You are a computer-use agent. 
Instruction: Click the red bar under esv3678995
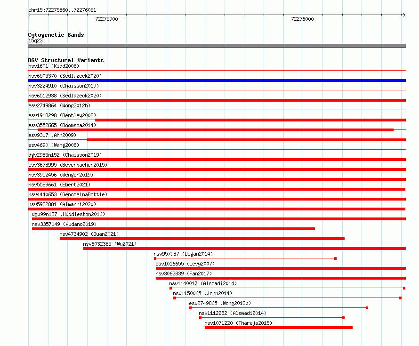click(x=217, y=169)
